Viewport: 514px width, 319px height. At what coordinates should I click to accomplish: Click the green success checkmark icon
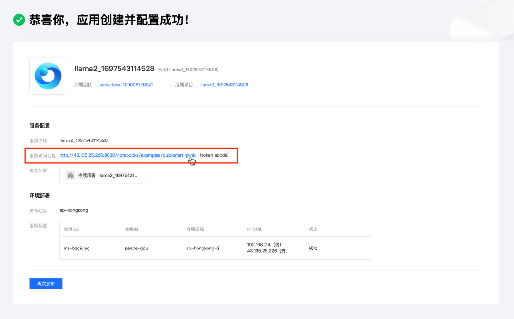coord(19,20)
